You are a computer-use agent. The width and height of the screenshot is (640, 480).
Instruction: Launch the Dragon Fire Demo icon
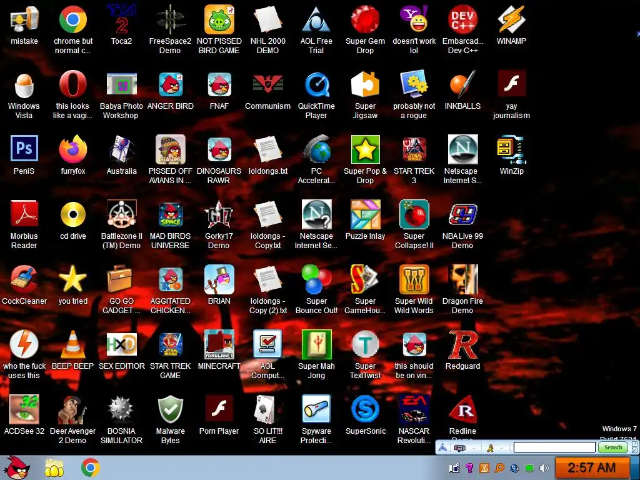point(462,279)
